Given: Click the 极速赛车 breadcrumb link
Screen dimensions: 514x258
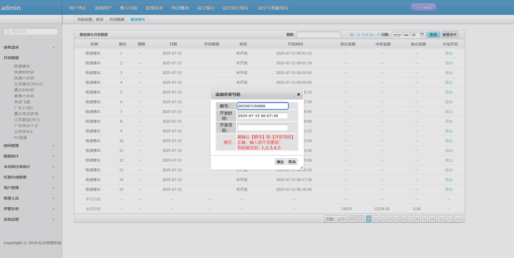Looking at the screenshot, I should (x=138, y=19).
